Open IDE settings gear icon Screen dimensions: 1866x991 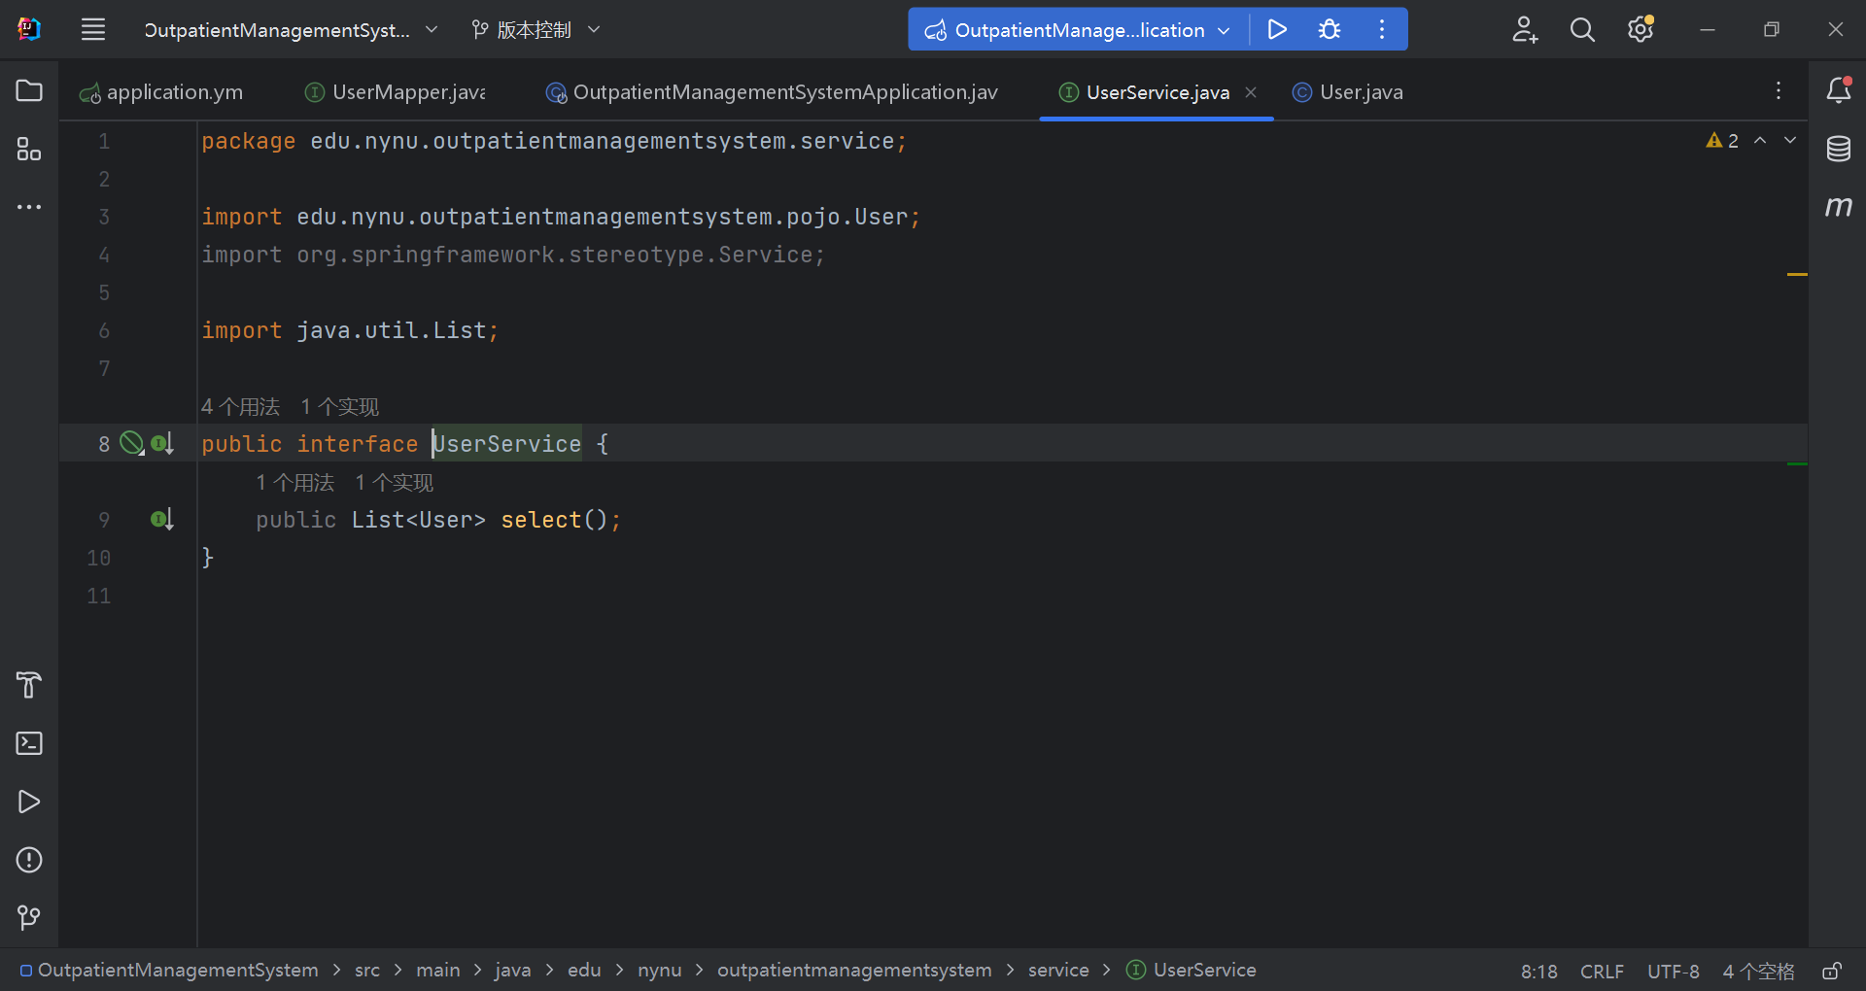[x=1641, y=30]
